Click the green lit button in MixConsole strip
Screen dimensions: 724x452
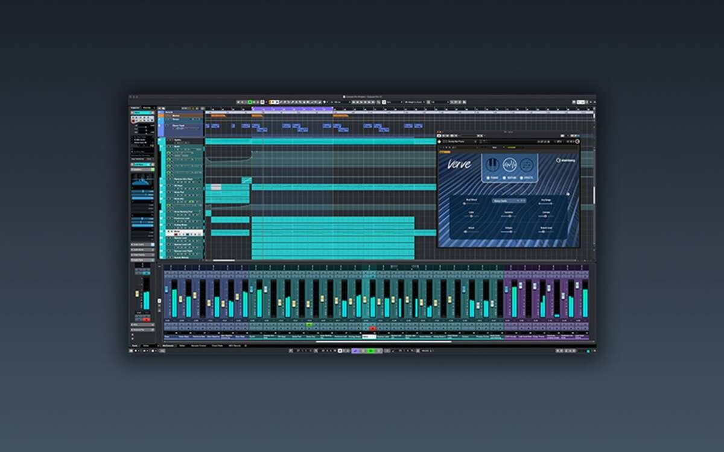click(310, 325)
